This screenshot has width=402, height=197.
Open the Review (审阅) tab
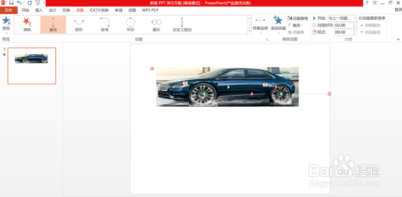pos(119,10)
